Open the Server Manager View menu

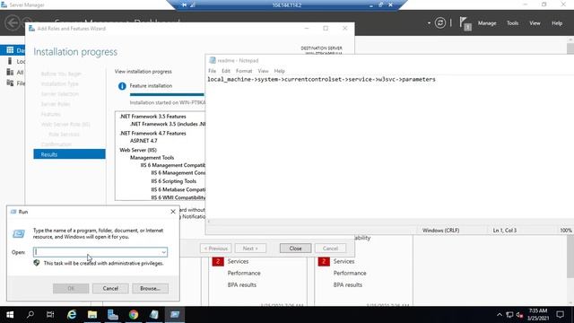click(x=535, y=23)
